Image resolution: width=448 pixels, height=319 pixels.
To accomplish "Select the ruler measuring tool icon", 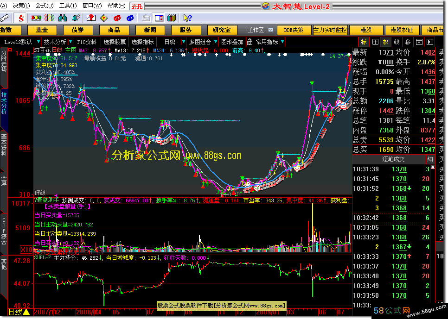I will pos(5,18).
